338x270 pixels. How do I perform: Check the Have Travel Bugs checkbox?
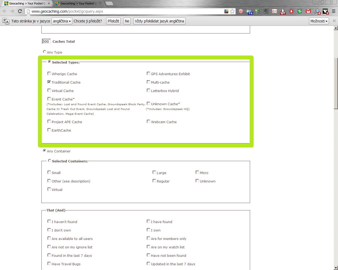tap(49, 263)
